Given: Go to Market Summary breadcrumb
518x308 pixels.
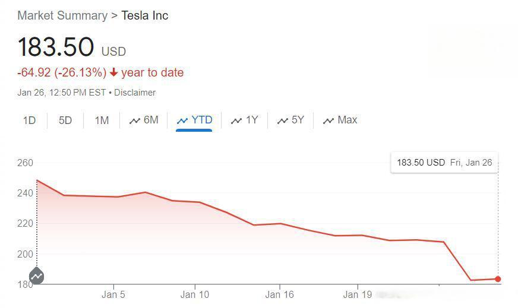Looking at the screenshot, I should 62,15.
